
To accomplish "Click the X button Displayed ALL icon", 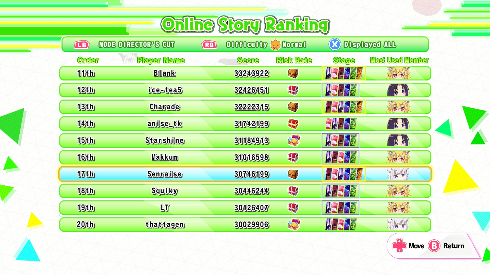I will tap(335, 45).
